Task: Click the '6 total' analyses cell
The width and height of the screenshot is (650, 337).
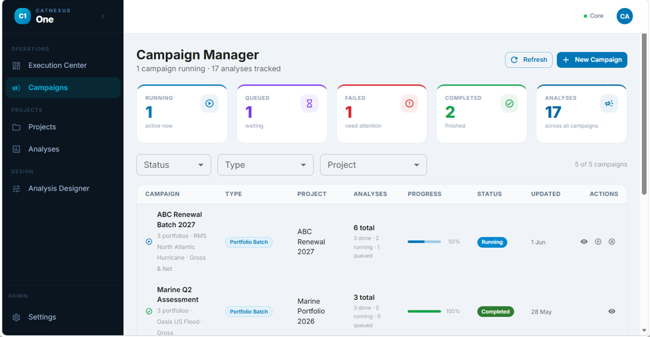Action: [x=364, y=228]
